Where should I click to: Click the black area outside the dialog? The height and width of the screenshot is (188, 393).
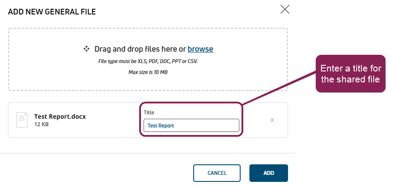343,145
